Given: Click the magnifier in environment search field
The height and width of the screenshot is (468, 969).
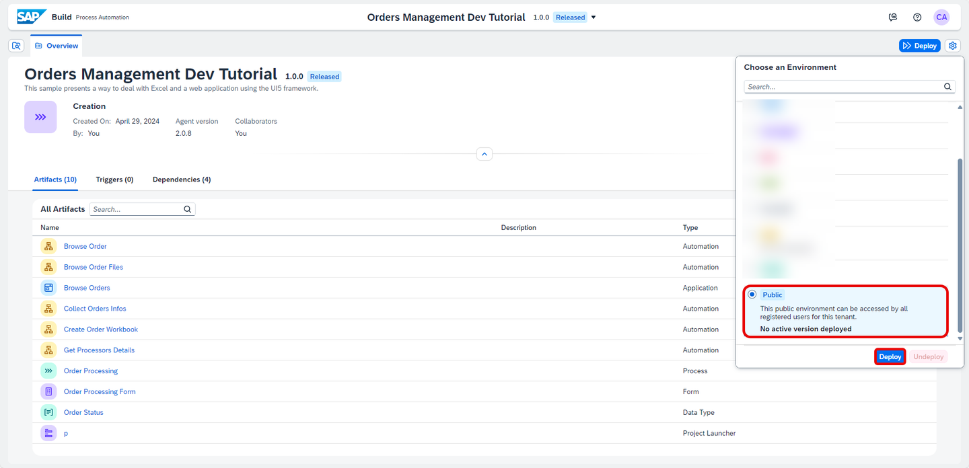Looking at the screenshot, I should coord(947,87).
